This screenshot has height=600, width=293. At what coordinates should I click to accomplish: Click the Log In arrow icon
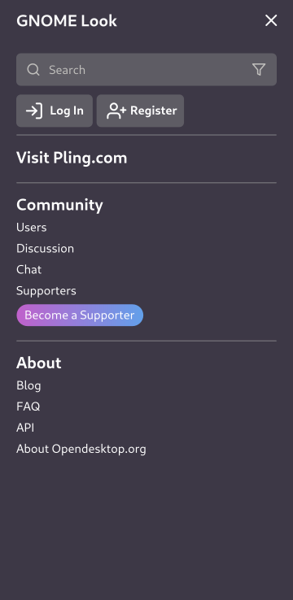[34, 111]
